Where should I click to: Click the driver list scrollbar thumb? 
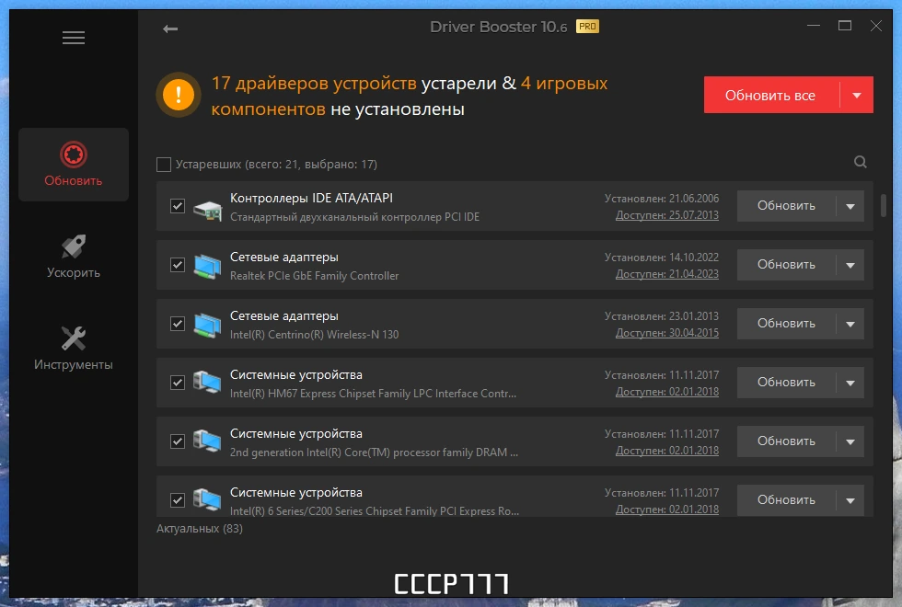point(884,206)
